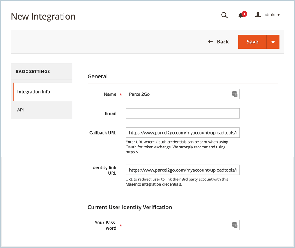Viewport: 295px width, 248px height.
Task: Open the admin account dropdown caret
Action: [x=278, y=15]
